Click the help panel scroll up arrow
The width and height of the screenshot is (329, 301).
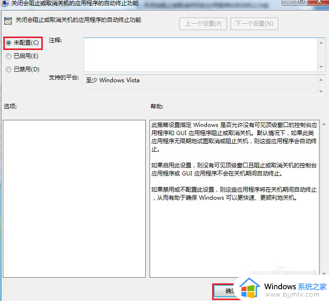click(x=324, y=124)
